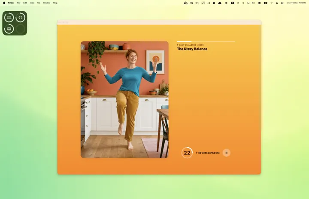Click the lightning bolt beside "DAILY CHALLENGE"

pos(178,45)
